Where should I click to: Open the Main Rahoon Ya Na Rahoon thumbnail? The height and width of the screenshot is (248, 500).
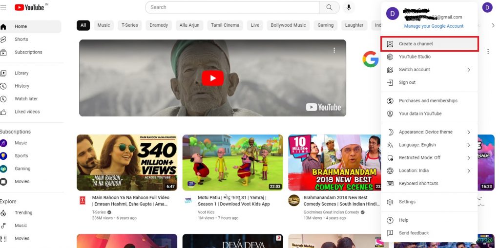127,163
